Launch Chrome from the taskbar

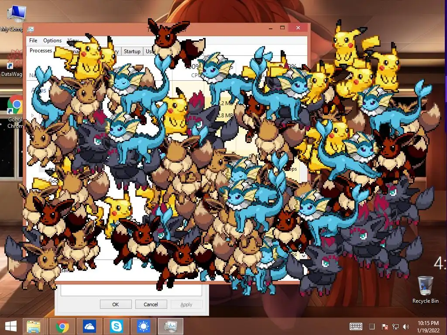62,326
